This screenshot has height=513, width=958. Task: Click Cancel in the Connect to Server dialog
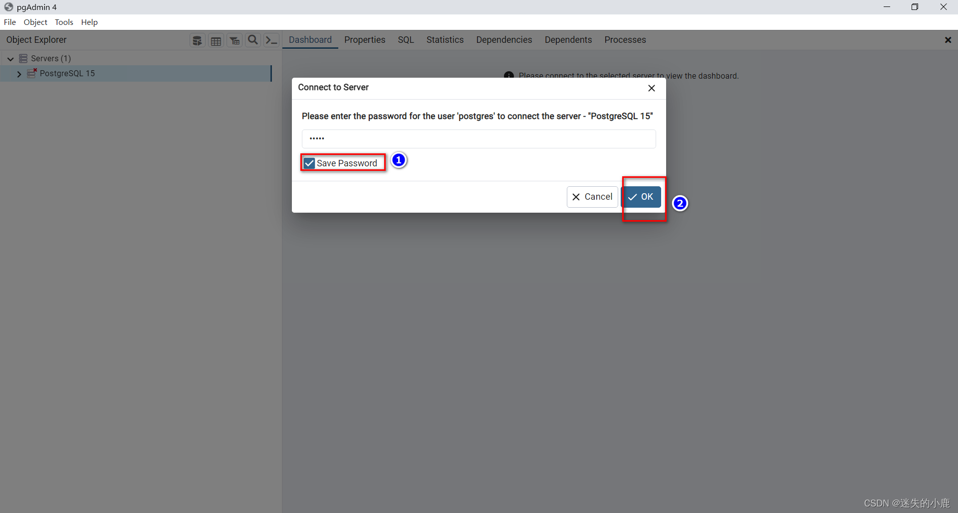point(592,197)
